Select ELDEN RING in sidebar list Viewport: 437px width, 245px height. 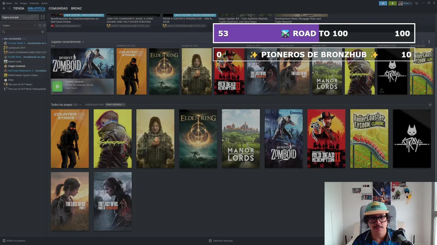[25, 57]
